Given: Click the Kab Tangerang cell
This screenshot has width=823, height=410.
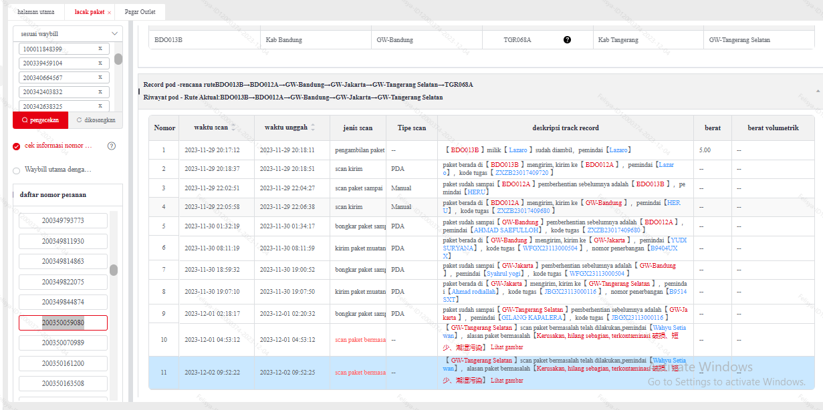Looking at the screenshot, I should point(647,40).
